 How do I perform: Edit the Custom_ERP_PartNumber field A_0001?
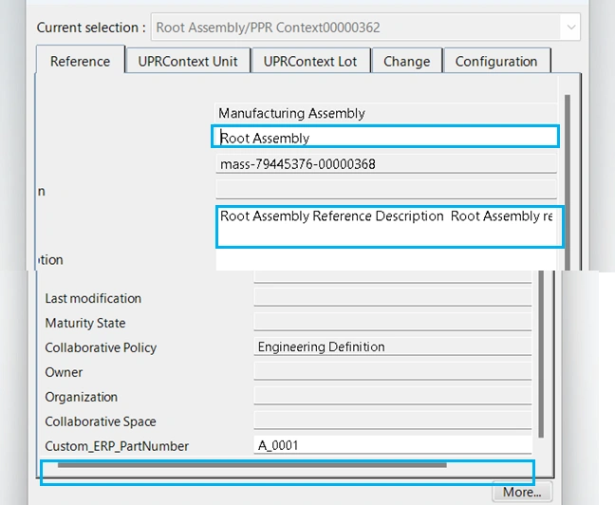pos(392,446)
